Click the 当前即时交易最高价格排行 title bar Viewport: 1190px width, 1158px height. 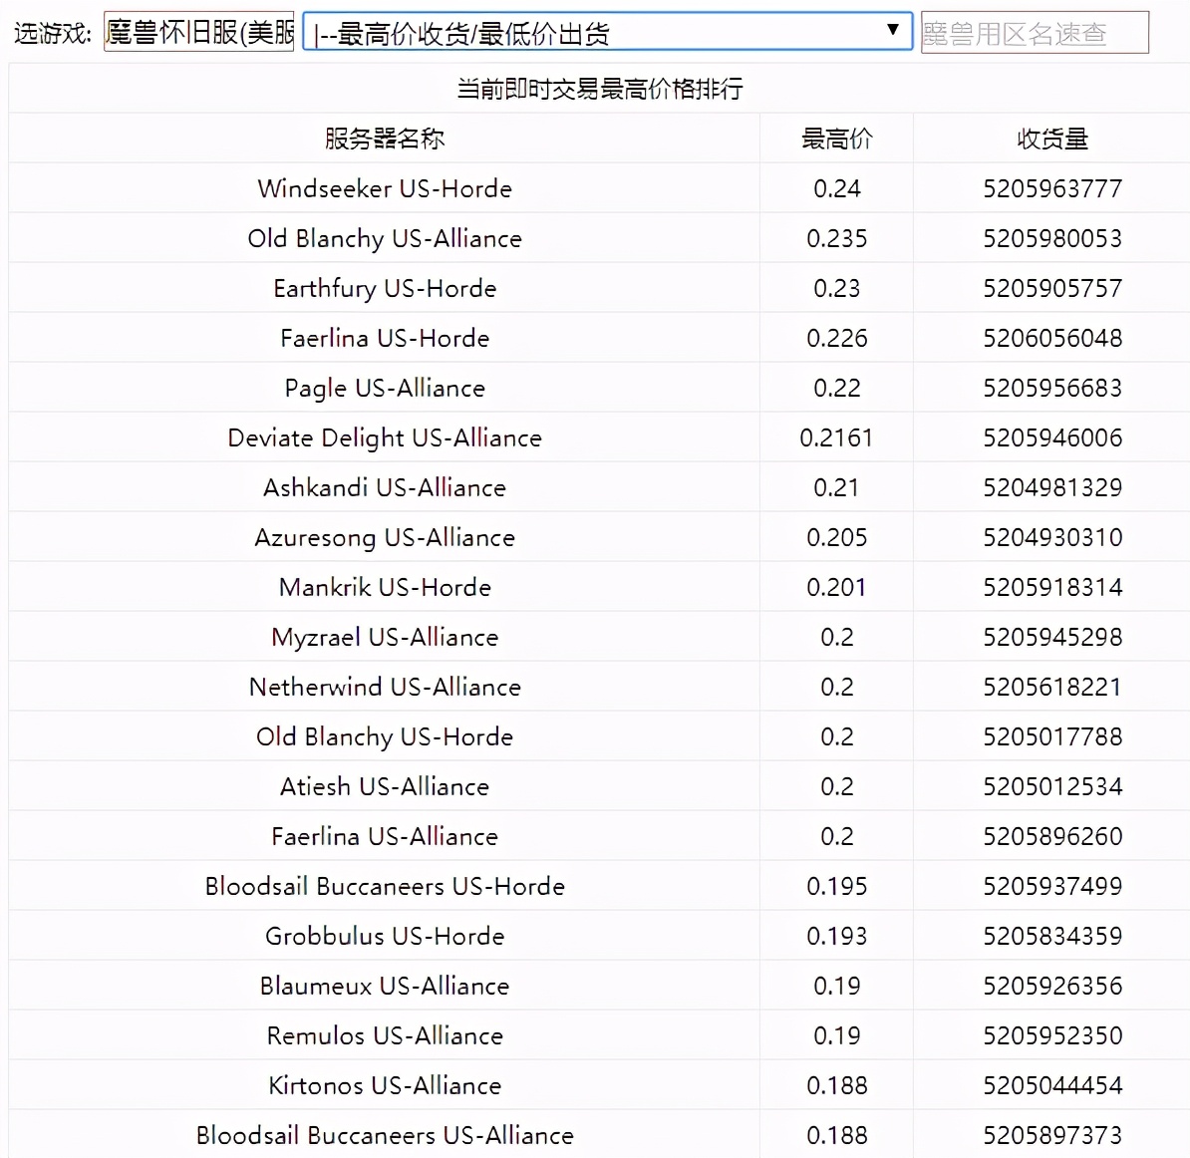[598, 88]
